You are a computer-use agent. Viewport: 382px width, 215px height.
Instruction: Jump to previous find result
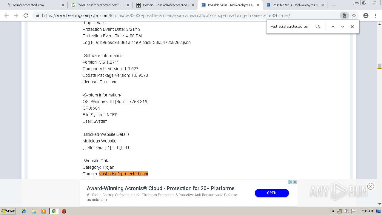[x=333, y=27]
